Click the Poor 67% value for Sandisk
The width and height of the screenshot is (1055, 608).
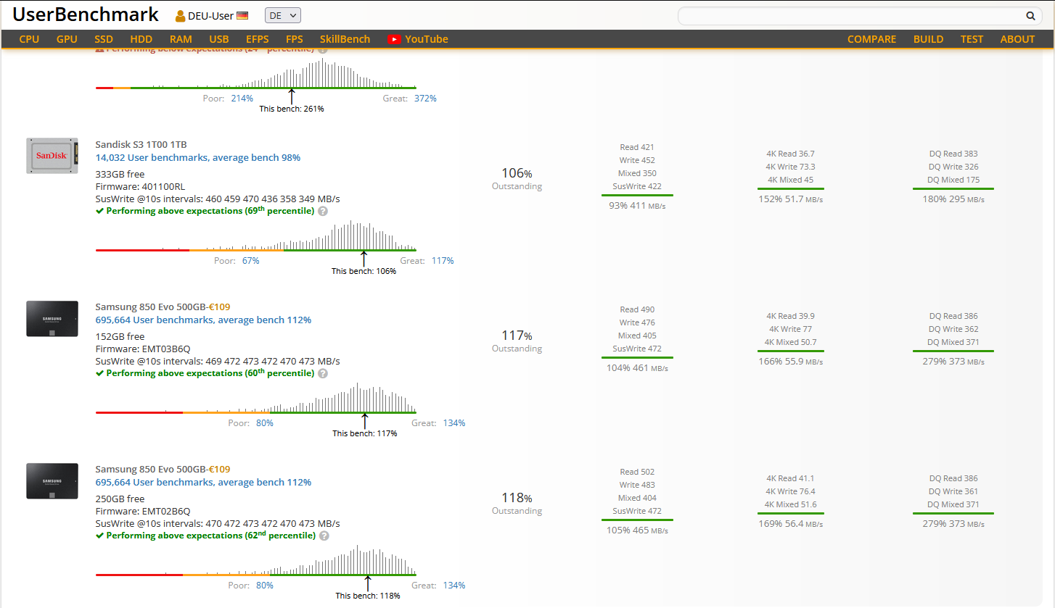(250, 261)
